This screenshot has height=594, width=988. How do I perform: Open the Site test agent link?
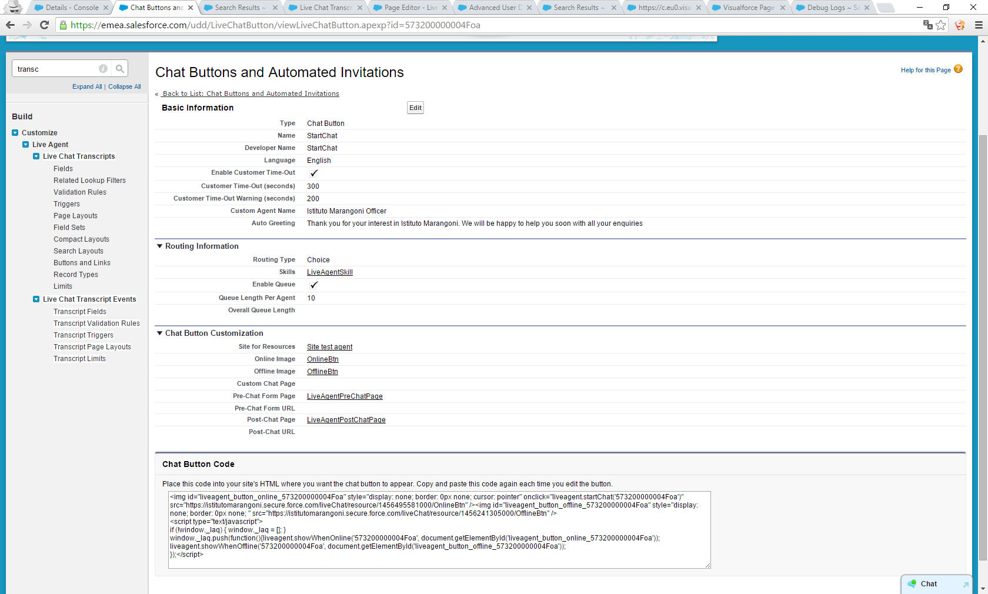click(330, 347)
